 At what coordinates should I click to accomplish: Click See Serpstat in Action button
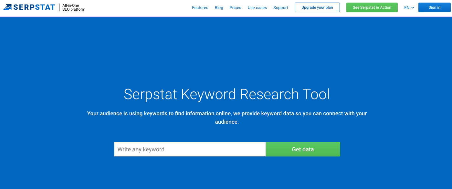tap(372, 7)
